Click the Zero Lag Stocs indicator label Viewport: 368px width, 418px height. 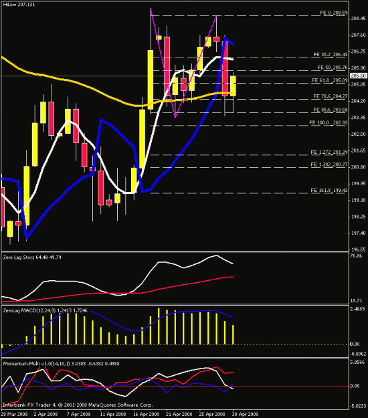32,257
